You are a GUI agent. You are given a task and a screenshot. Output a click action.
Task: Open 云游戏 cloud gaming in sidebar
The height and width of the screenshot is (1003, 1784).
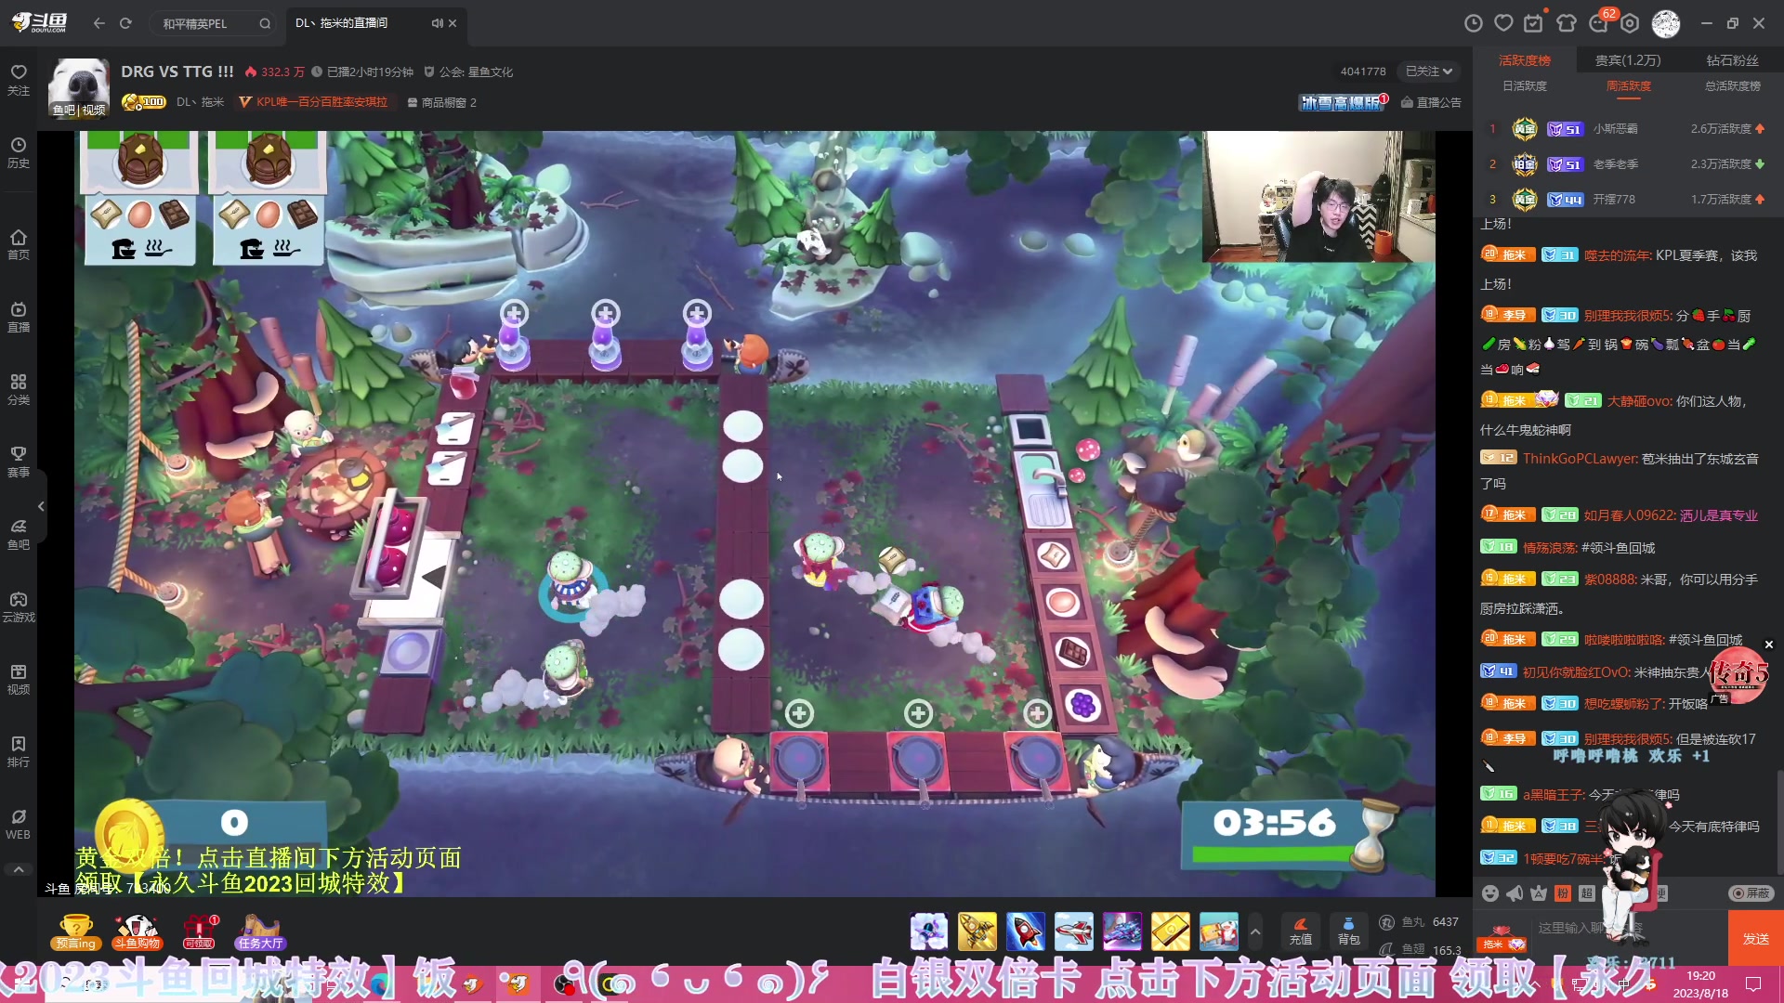click(x=19, y=606)
